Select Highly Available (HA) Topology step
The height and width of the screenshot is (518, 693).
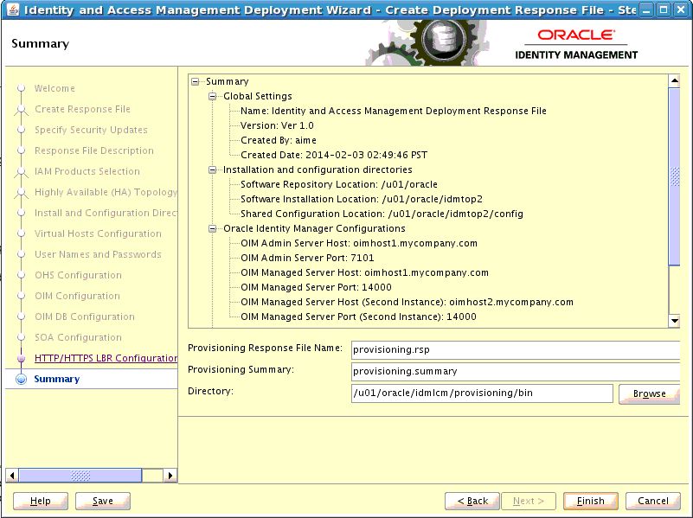[106, 192]
